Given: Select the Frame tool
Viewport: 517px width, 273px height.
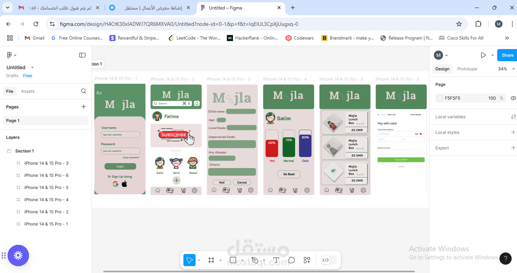Looking at the screenshot, I should (211, 260).
